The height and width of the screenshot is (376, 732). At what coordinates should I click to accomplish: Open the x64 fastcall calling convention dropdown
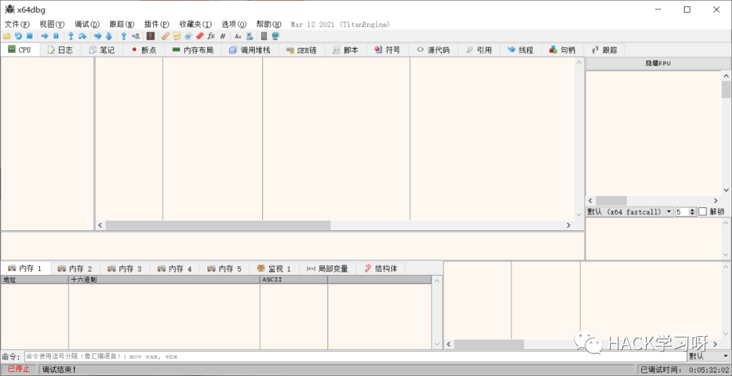coord(629,211)
